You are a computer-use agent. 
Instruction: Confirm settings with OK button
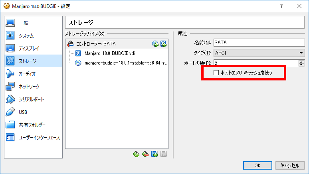pos(257,166)
